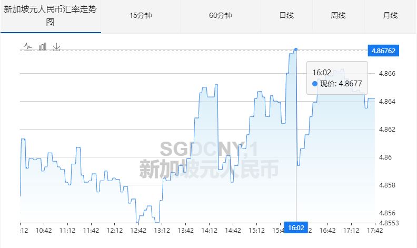
Task: Switch to the 月线 monthly tab
Action: click(x=390, y=16)
